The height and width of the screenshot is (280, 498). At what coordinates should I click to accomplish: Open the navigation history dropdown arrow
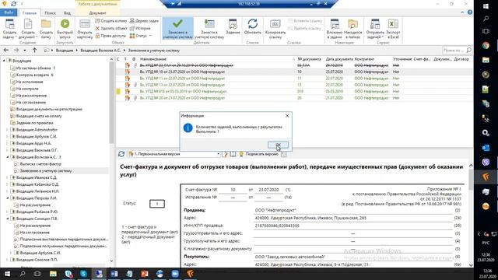point(25,50)
